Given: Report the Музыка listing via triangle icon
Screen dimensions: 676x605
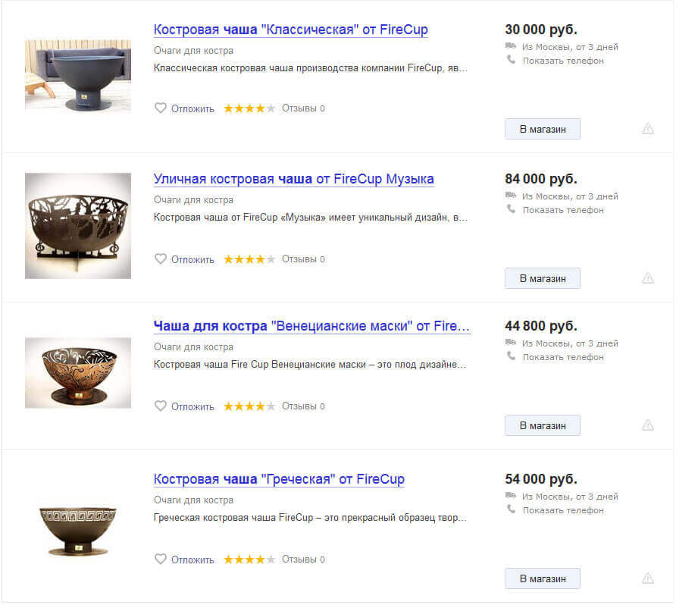Looking at the screenshot, I should pyautogui.click(x=648, y=278).
